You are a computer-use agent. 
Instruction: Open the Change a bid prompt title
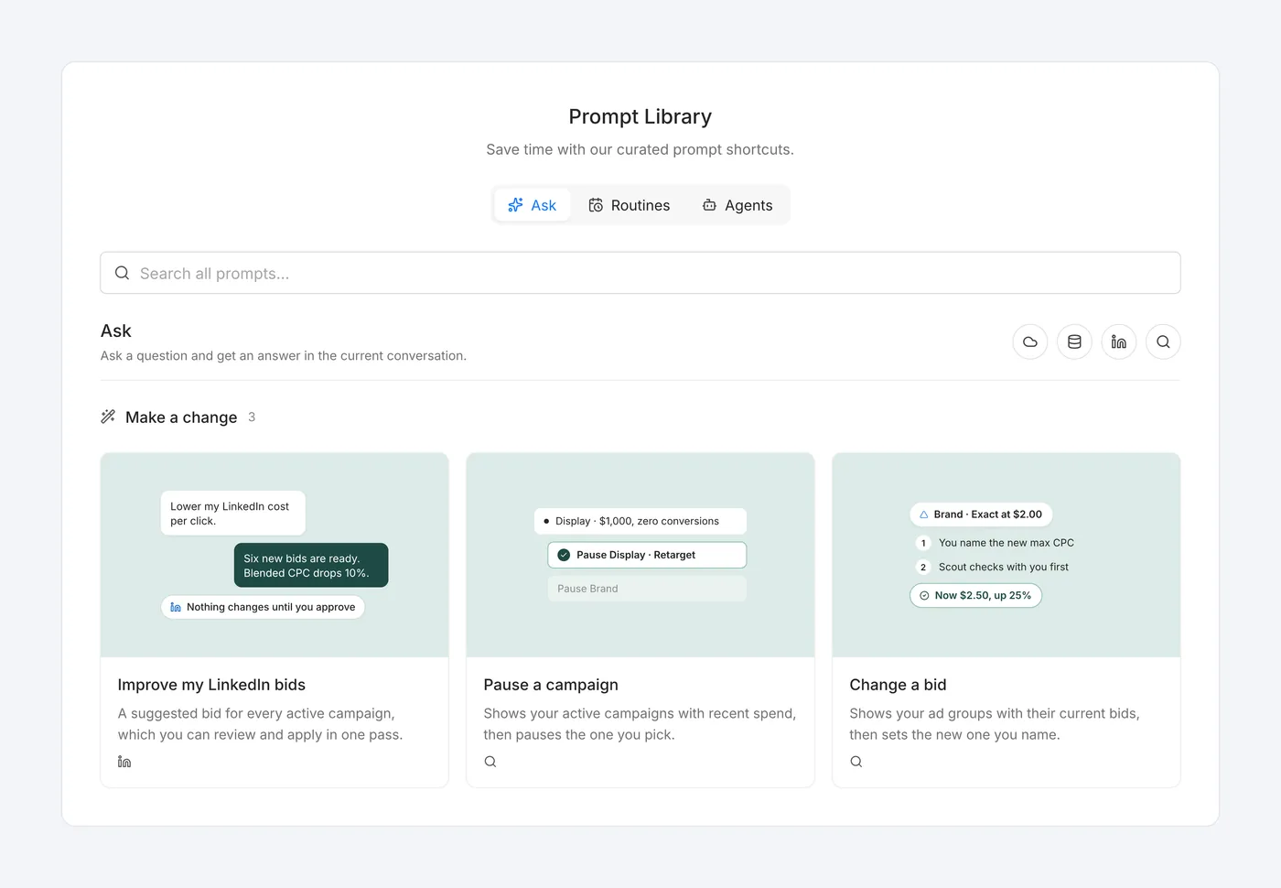coord(898,685)
